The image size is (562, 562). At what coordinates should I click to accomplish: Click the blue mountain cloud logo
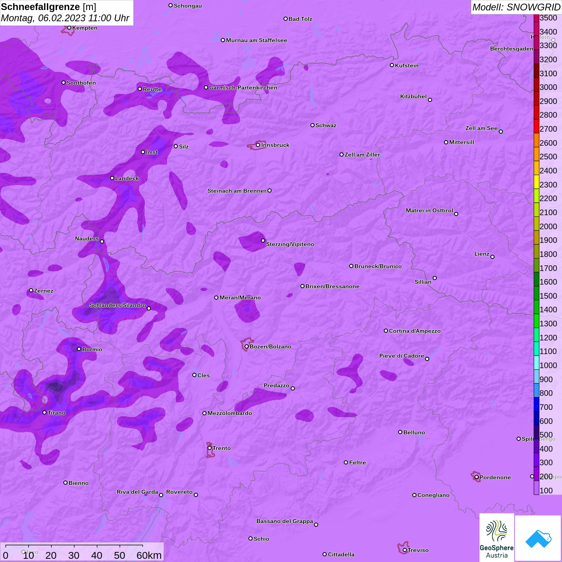coord(538,538)
